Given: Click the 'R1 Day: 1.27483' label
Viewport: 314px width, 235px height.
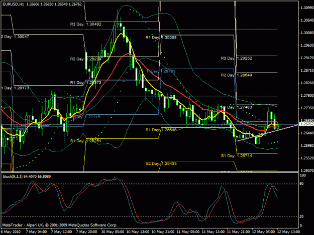Looking at the screenshot, I should pyautogui.click(x=237, y=107).
